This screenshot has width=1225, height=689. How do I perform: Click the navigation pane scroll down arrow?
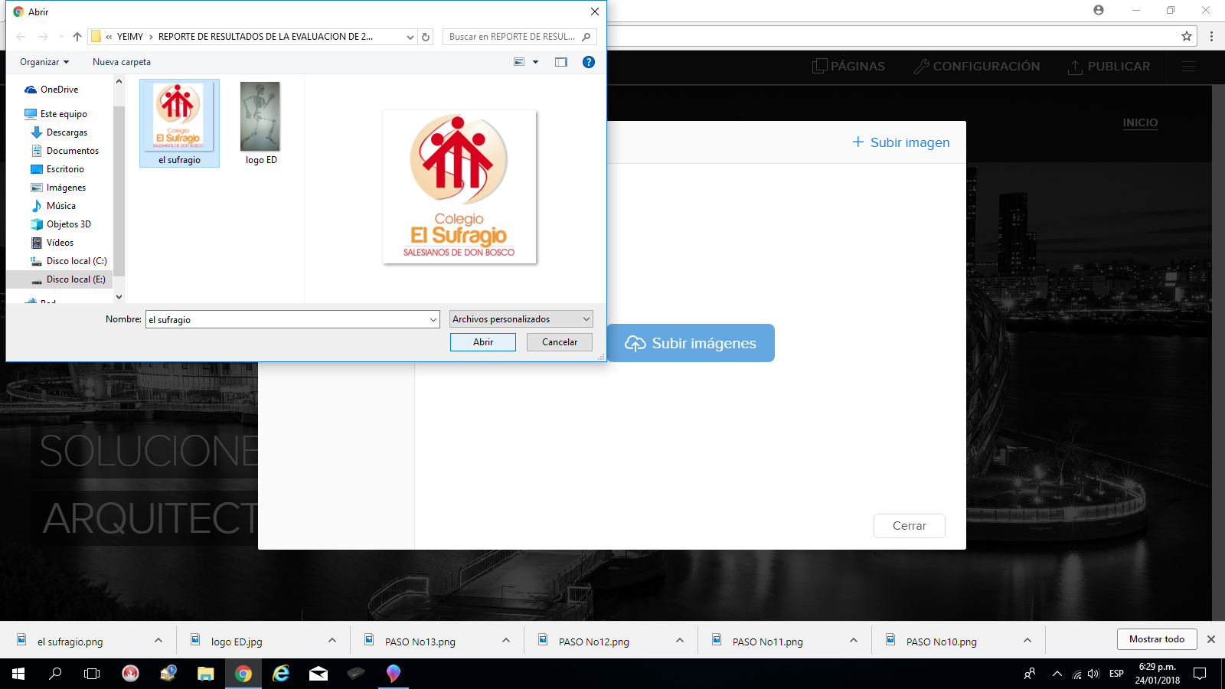coord(119,296)
